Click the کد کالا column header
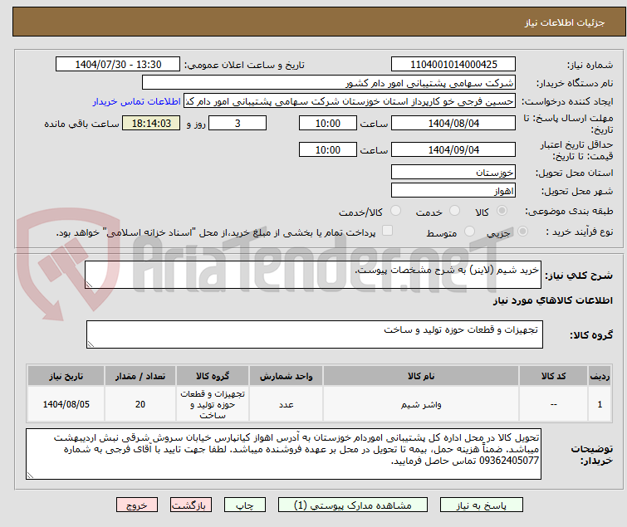This screenshot has height=527, width=627. 553,376
